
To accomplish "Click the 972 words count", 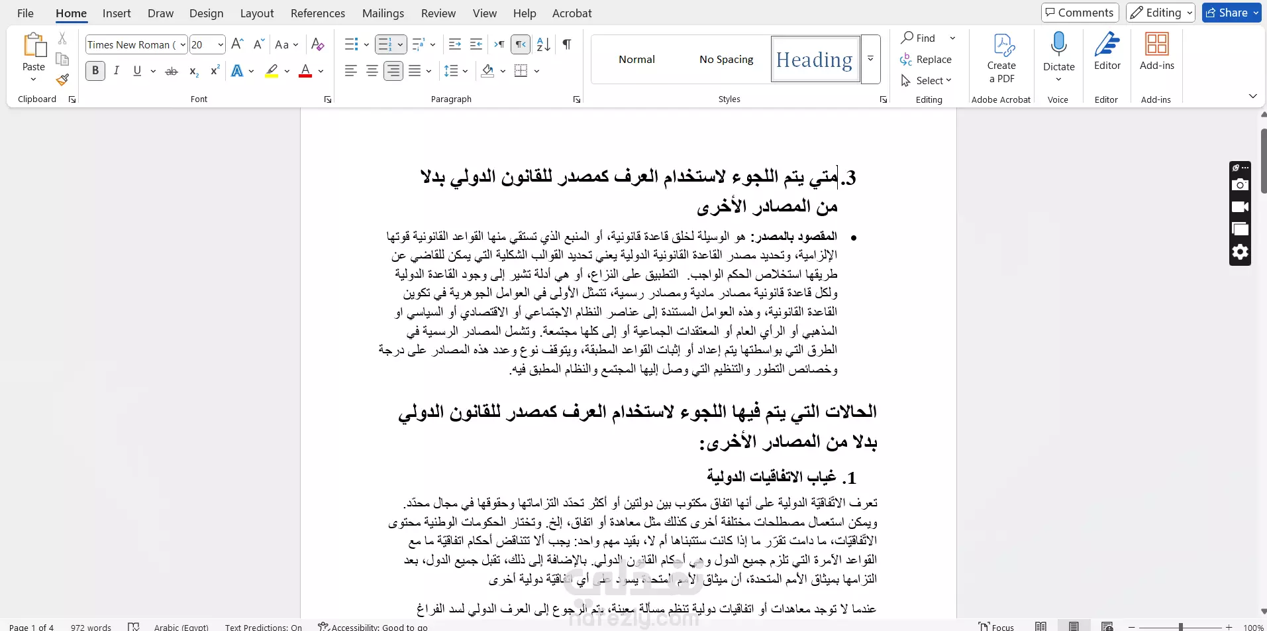I will (91, 626).
